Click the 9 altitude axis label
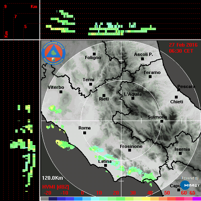 5,6
